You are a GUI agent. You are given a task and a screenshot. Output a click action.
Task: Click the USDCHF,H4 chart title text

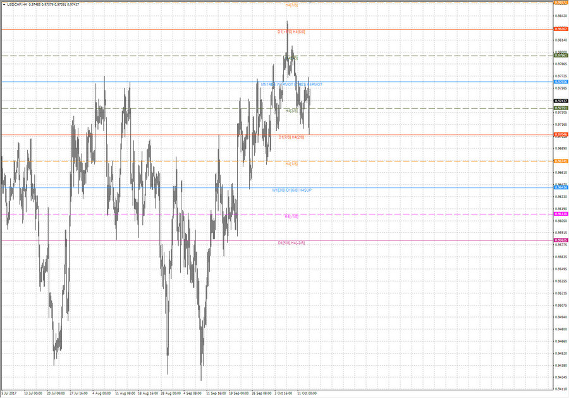pos(16,4)
